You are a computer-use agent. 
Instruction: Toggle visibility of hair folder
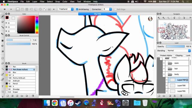164,69
